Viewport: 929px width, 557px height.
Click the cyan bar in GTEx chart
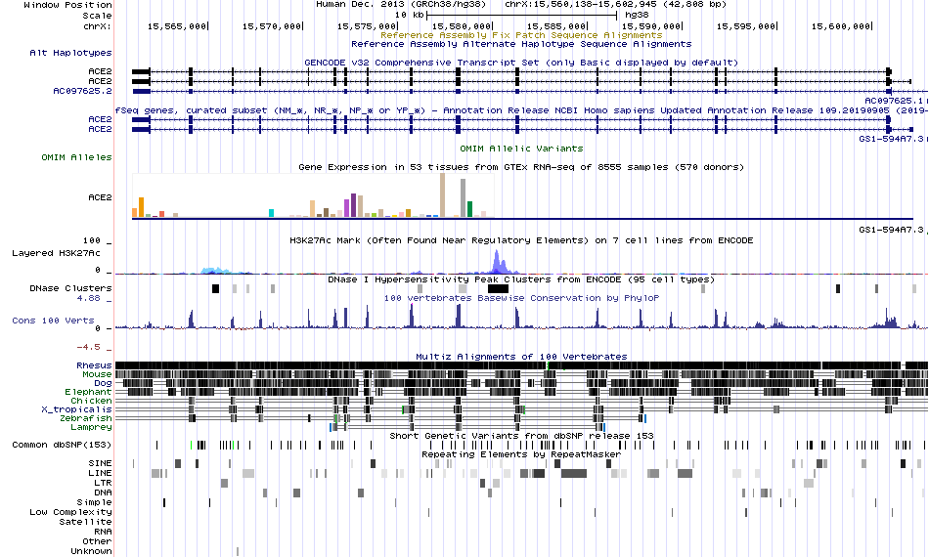(271, 213)
